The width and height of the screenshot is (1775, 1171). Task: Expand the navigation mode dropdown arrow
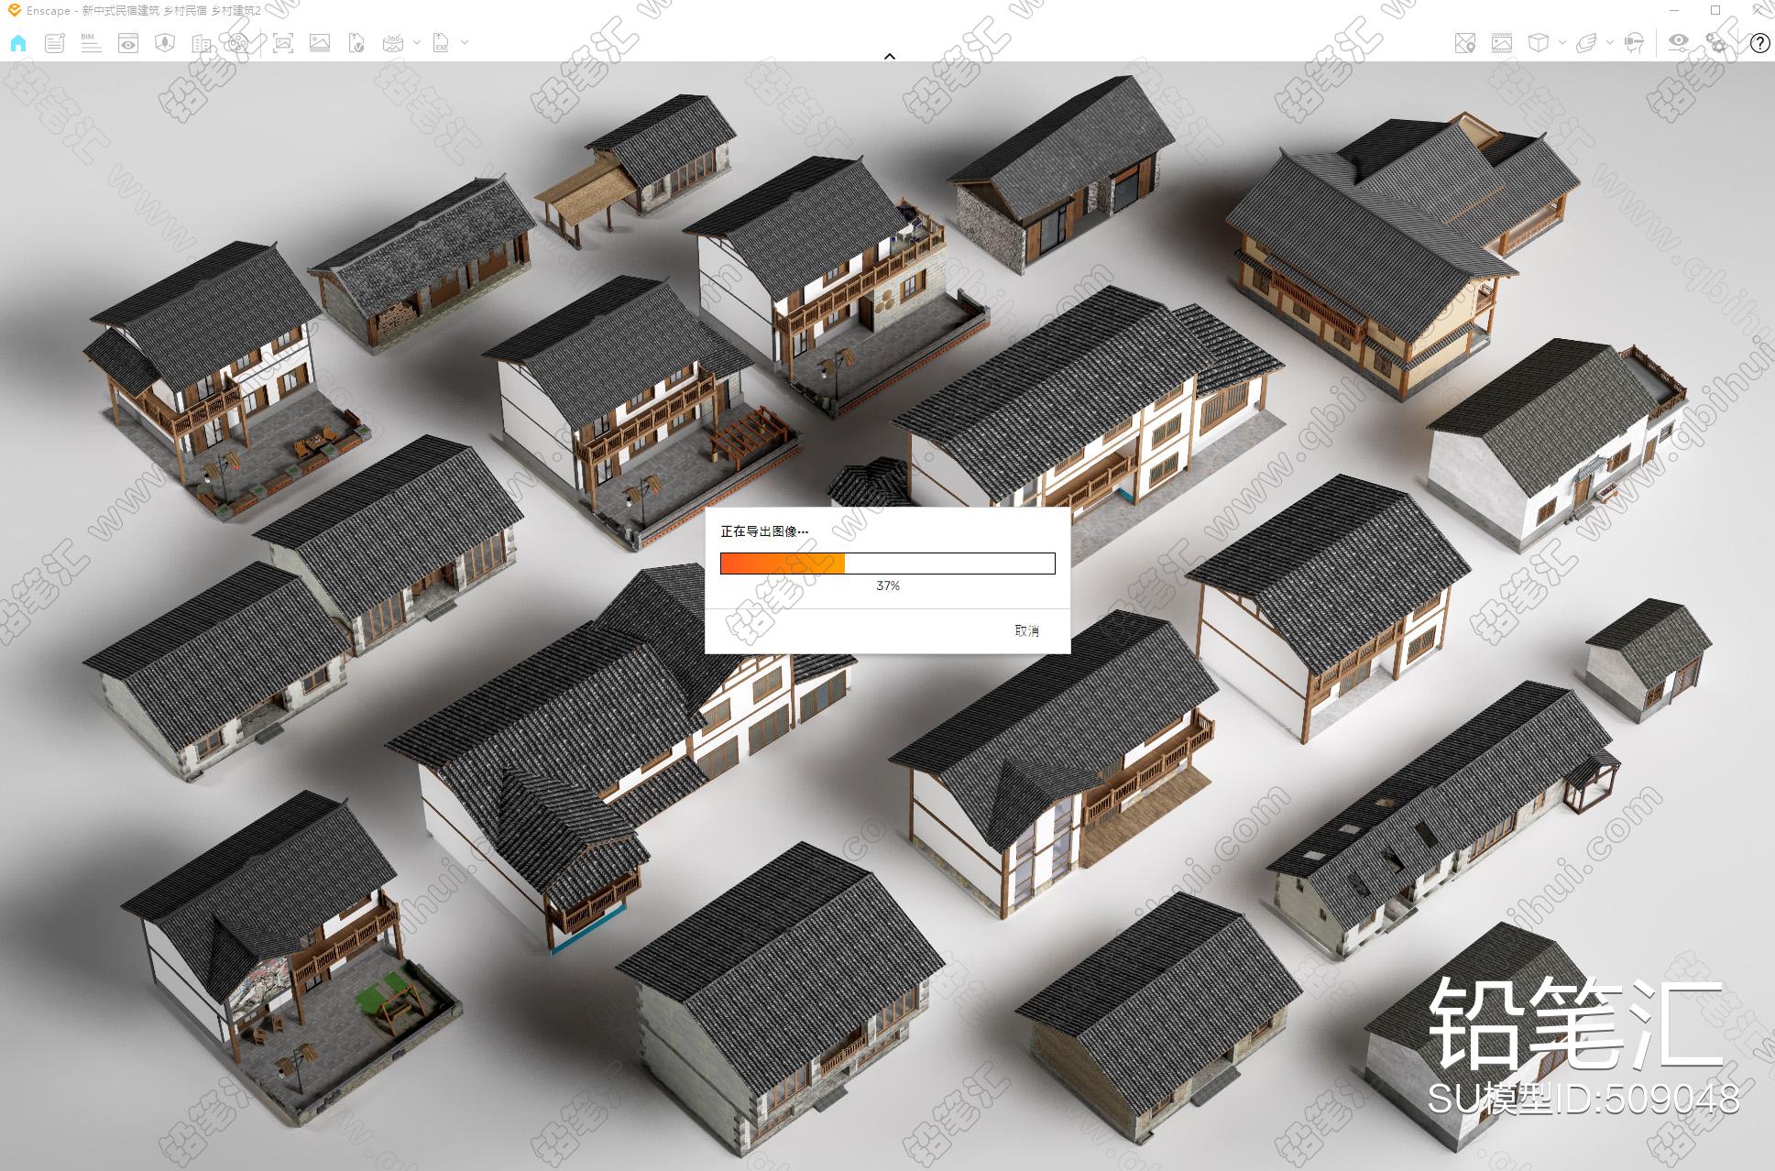tap(1610, 43)
